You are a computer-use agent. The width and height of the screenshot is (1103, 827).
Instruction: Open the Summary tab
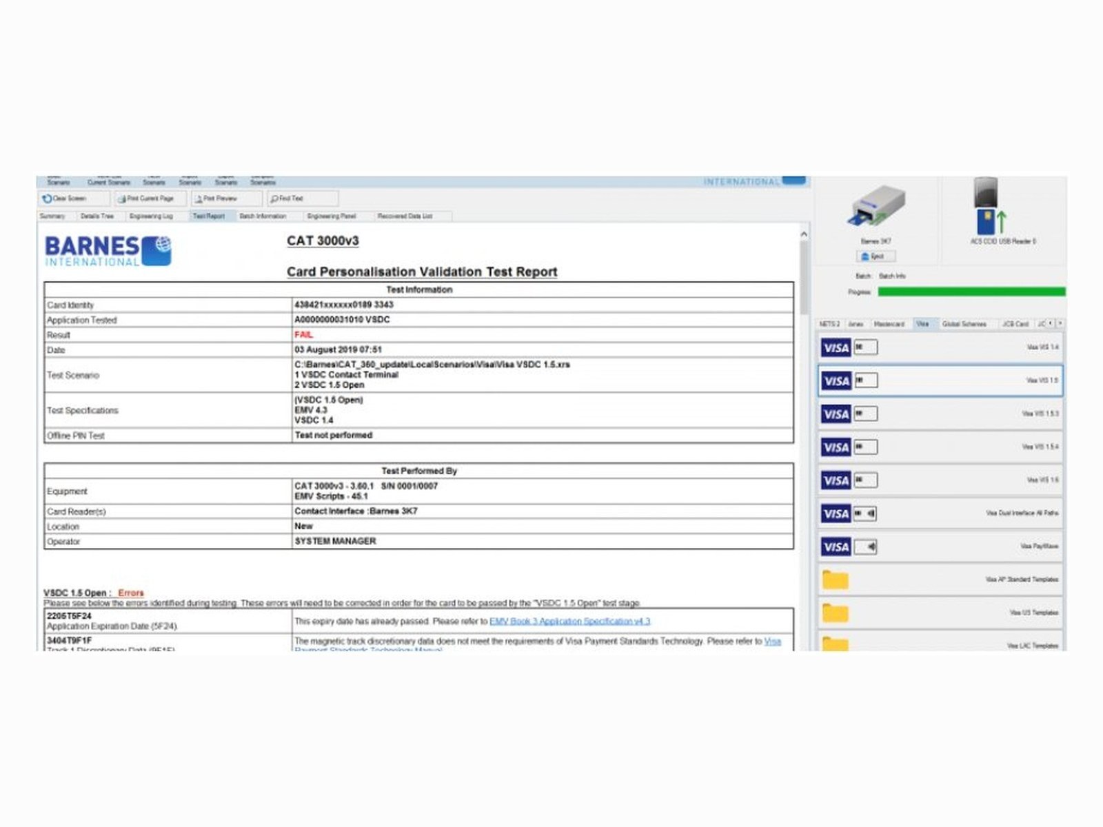pos(52,216)
